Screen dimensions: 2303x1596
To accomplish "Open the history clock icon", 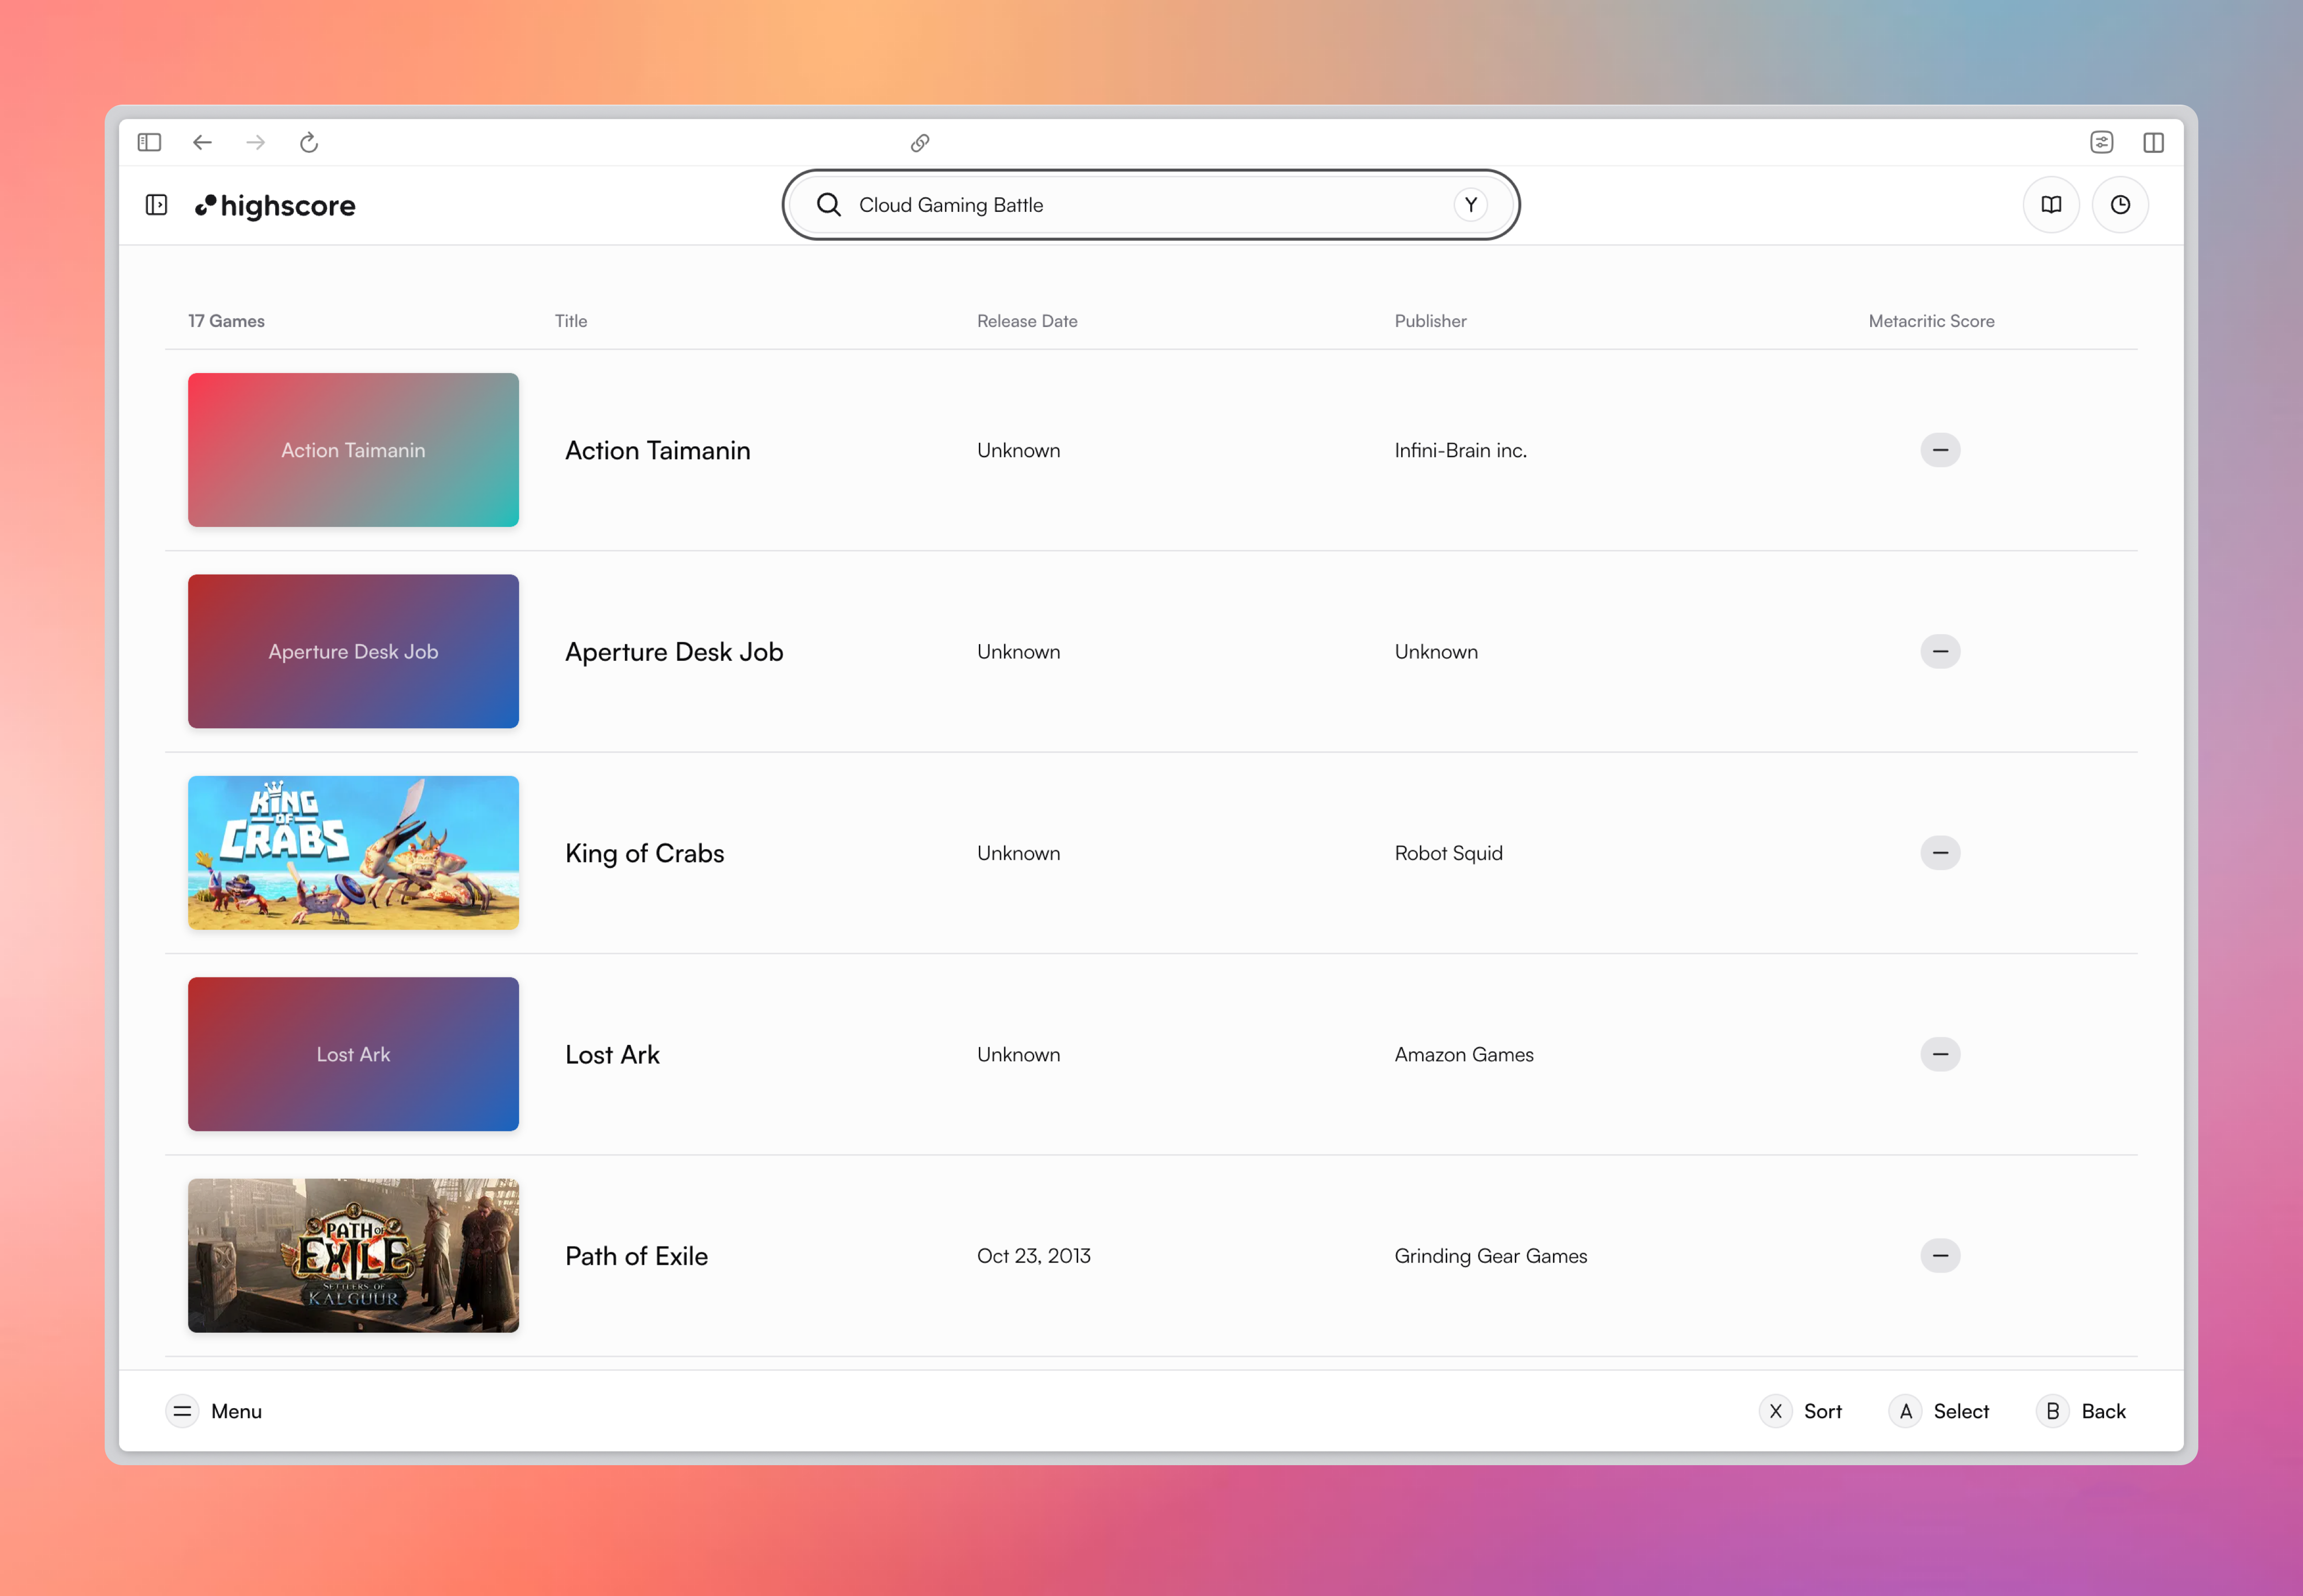I will point(2120,205).
